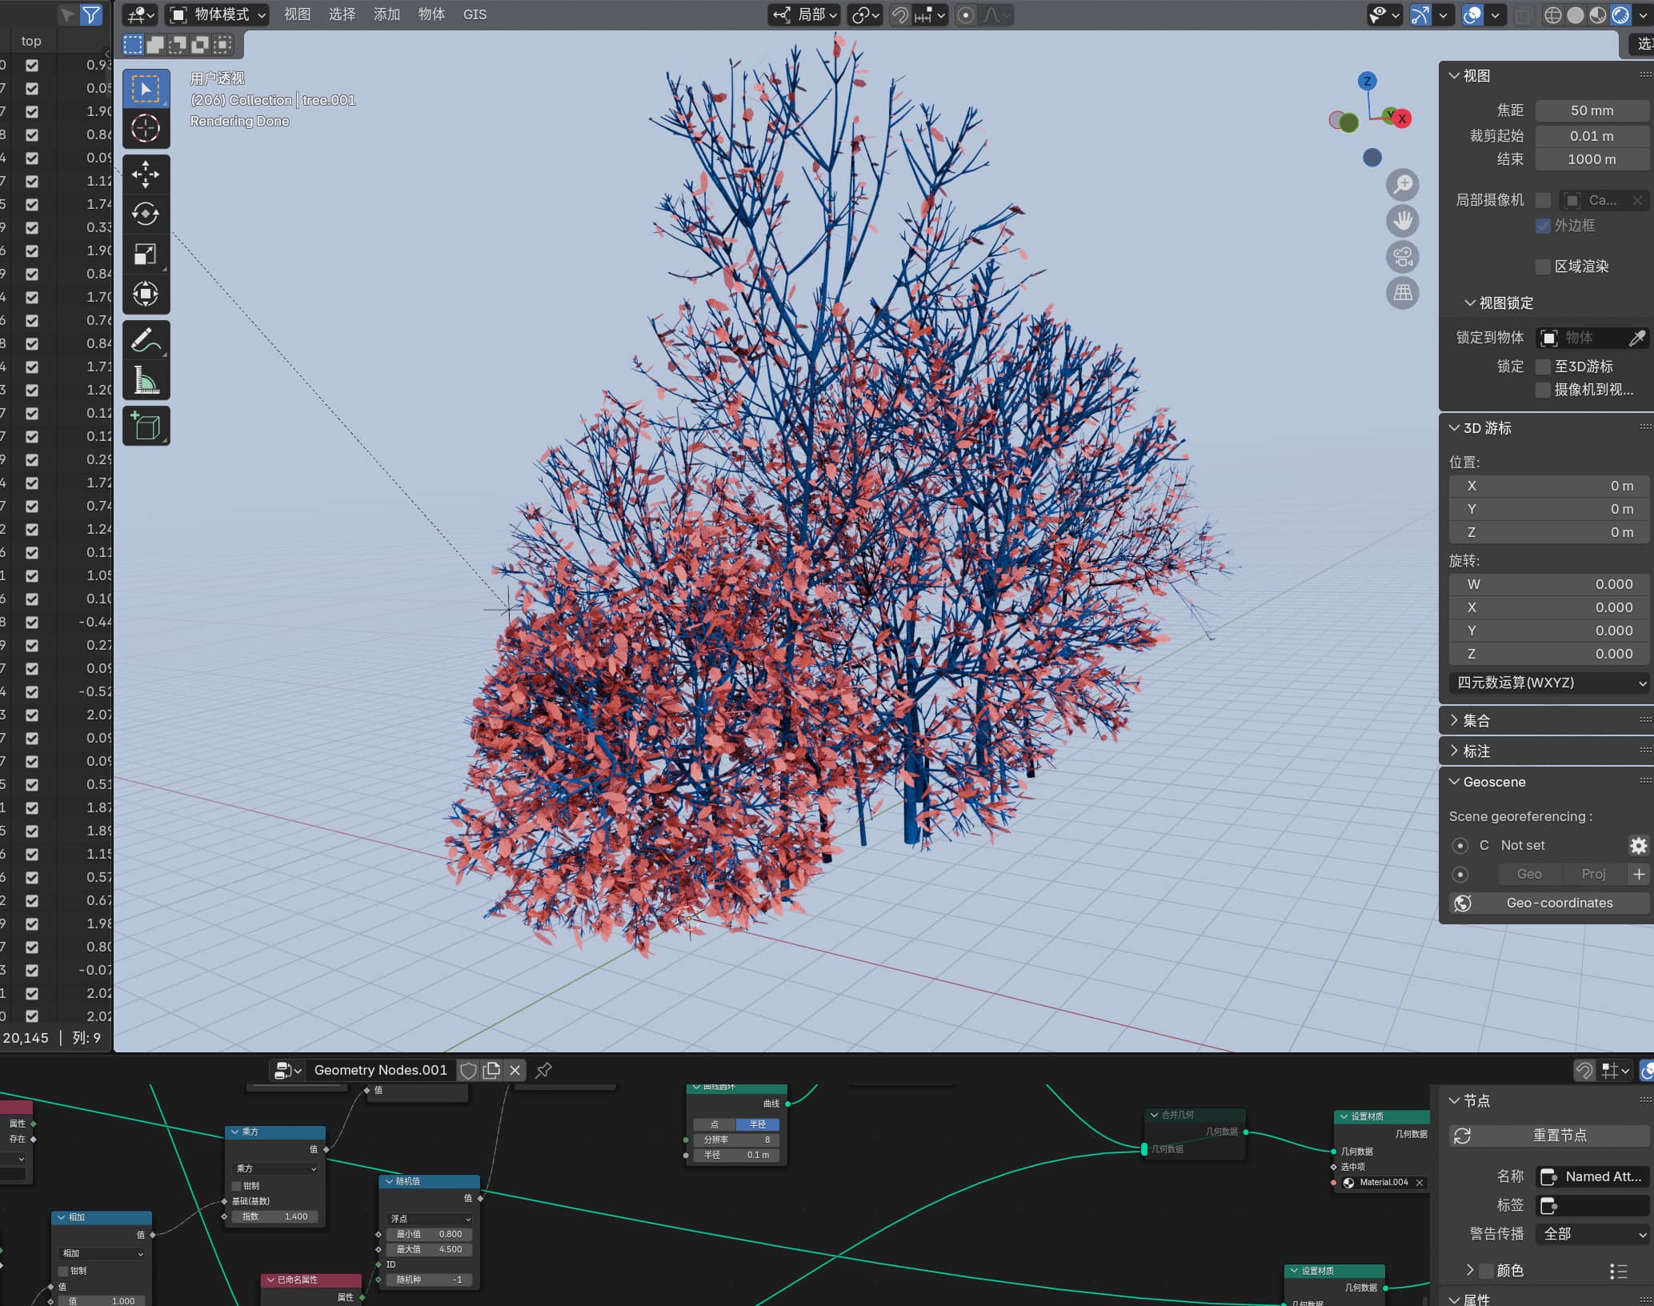The image size is (1654, 1306).
Task: Choose the Rotate tool in toolbar
Action: 146,214
